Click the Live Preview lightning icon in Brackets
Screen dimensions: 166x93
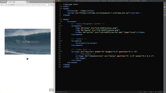165,4
